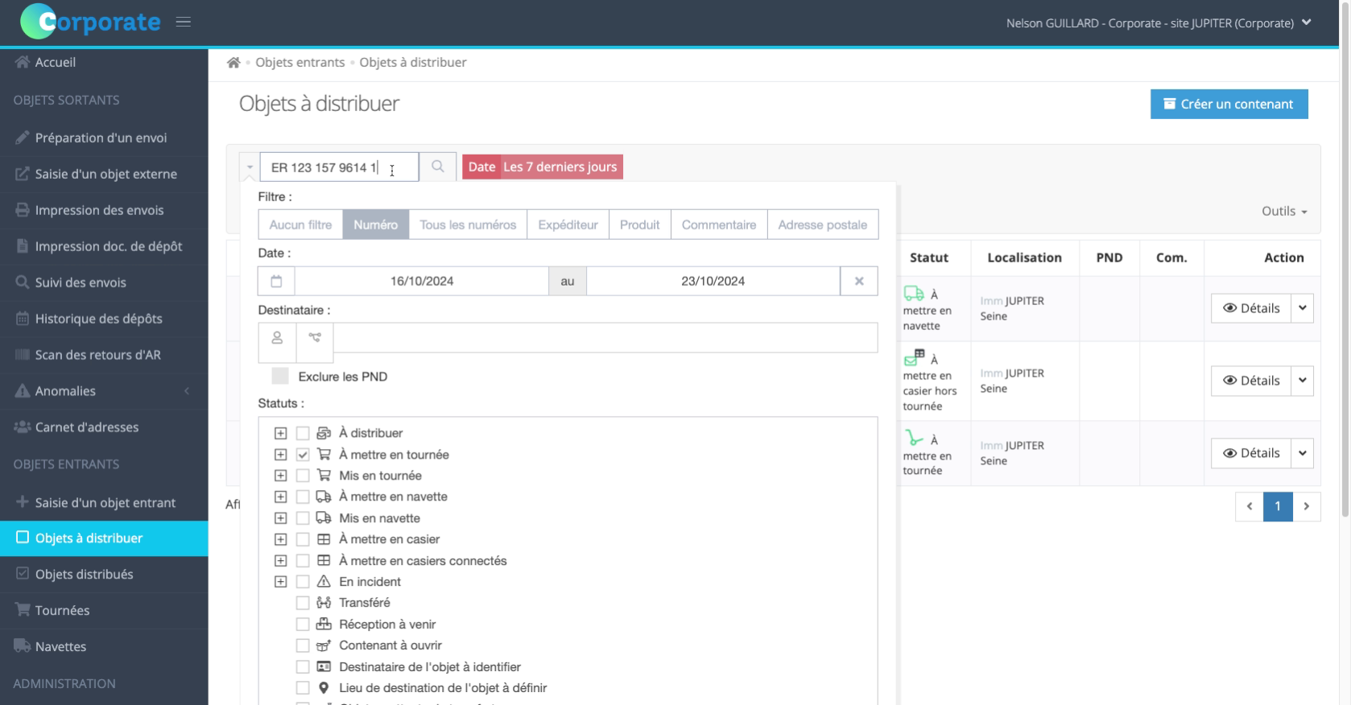Click the Contenant à ouvrir box icon
This screenshot has width=1351, height=705.
click(324, 645)
